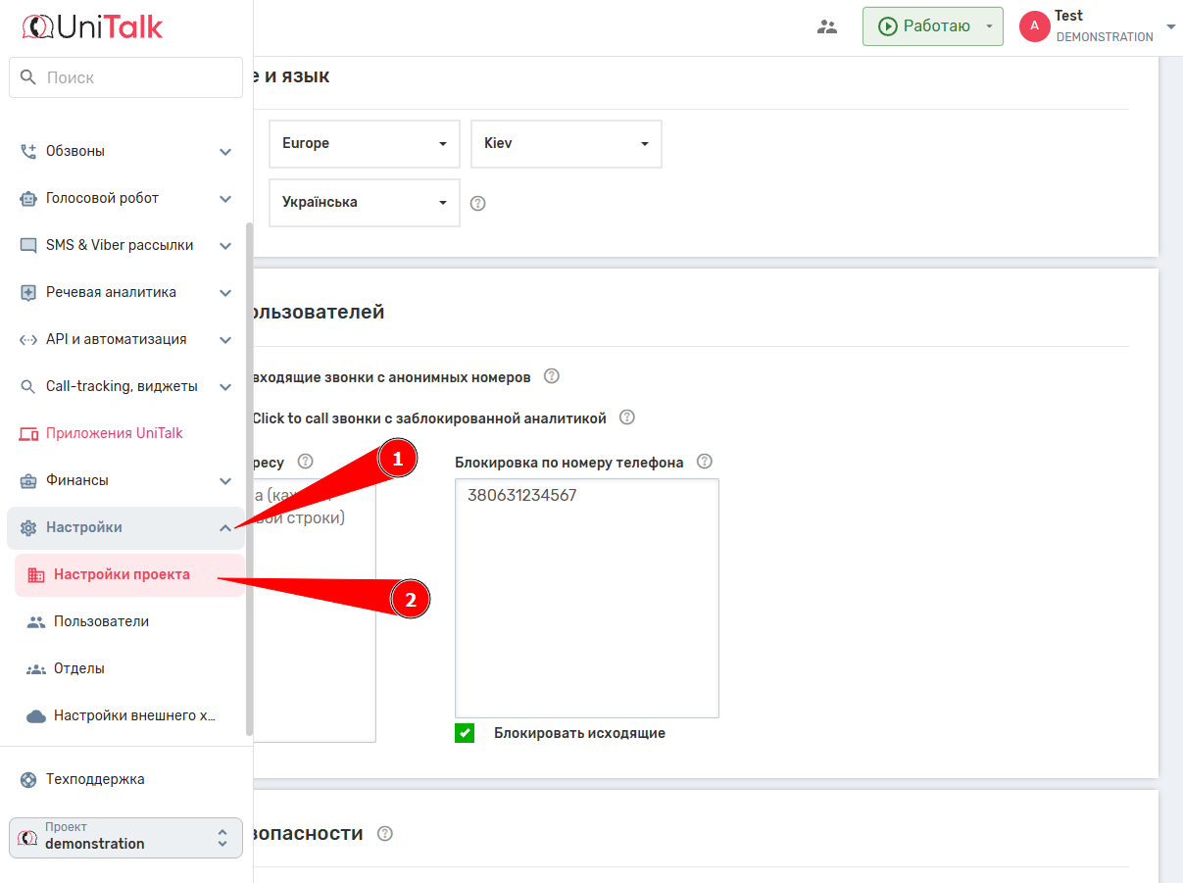Image resolution: width=1183 pixels, height=883 pixels.
Task: Click the Test user avatar icon
Action: point(1034,26)
